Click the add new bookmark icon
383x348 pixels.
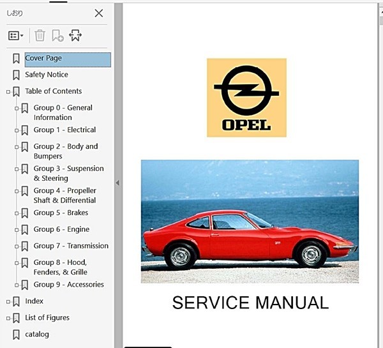[x=57, y=36]
